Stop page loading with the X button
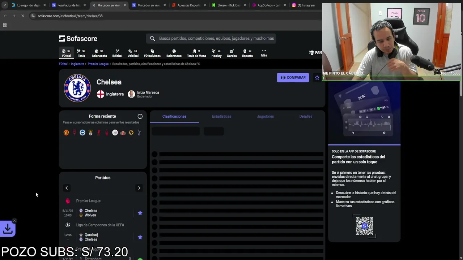Screen dimensions: 463x260 22,16
